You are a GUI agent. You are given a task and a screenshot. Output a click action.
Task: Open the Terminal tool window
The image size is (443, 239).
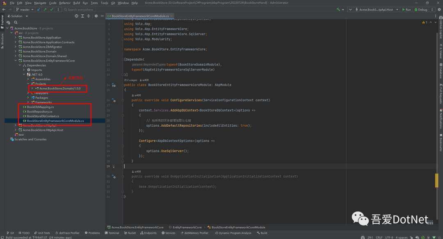[112, 233]
